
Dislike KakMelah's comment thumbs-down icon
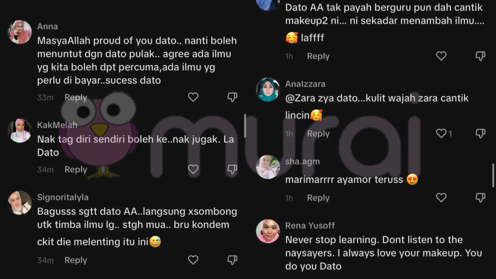pyautogui.click(x=232, y=169)
